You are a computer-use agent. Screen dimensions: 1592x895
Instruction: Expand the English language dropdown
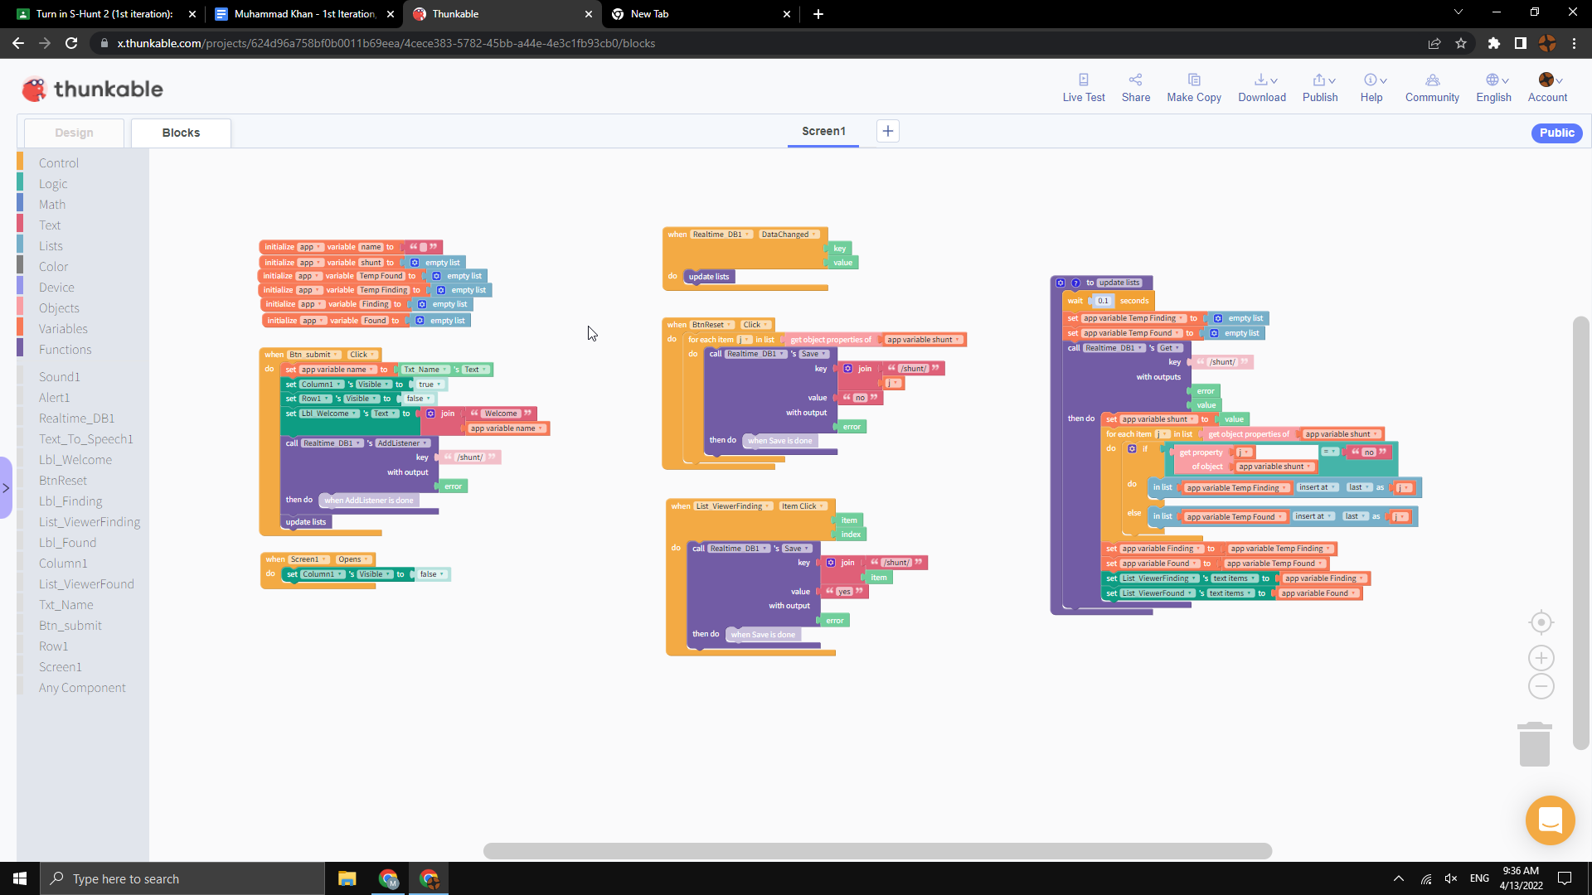point(1496,80)
